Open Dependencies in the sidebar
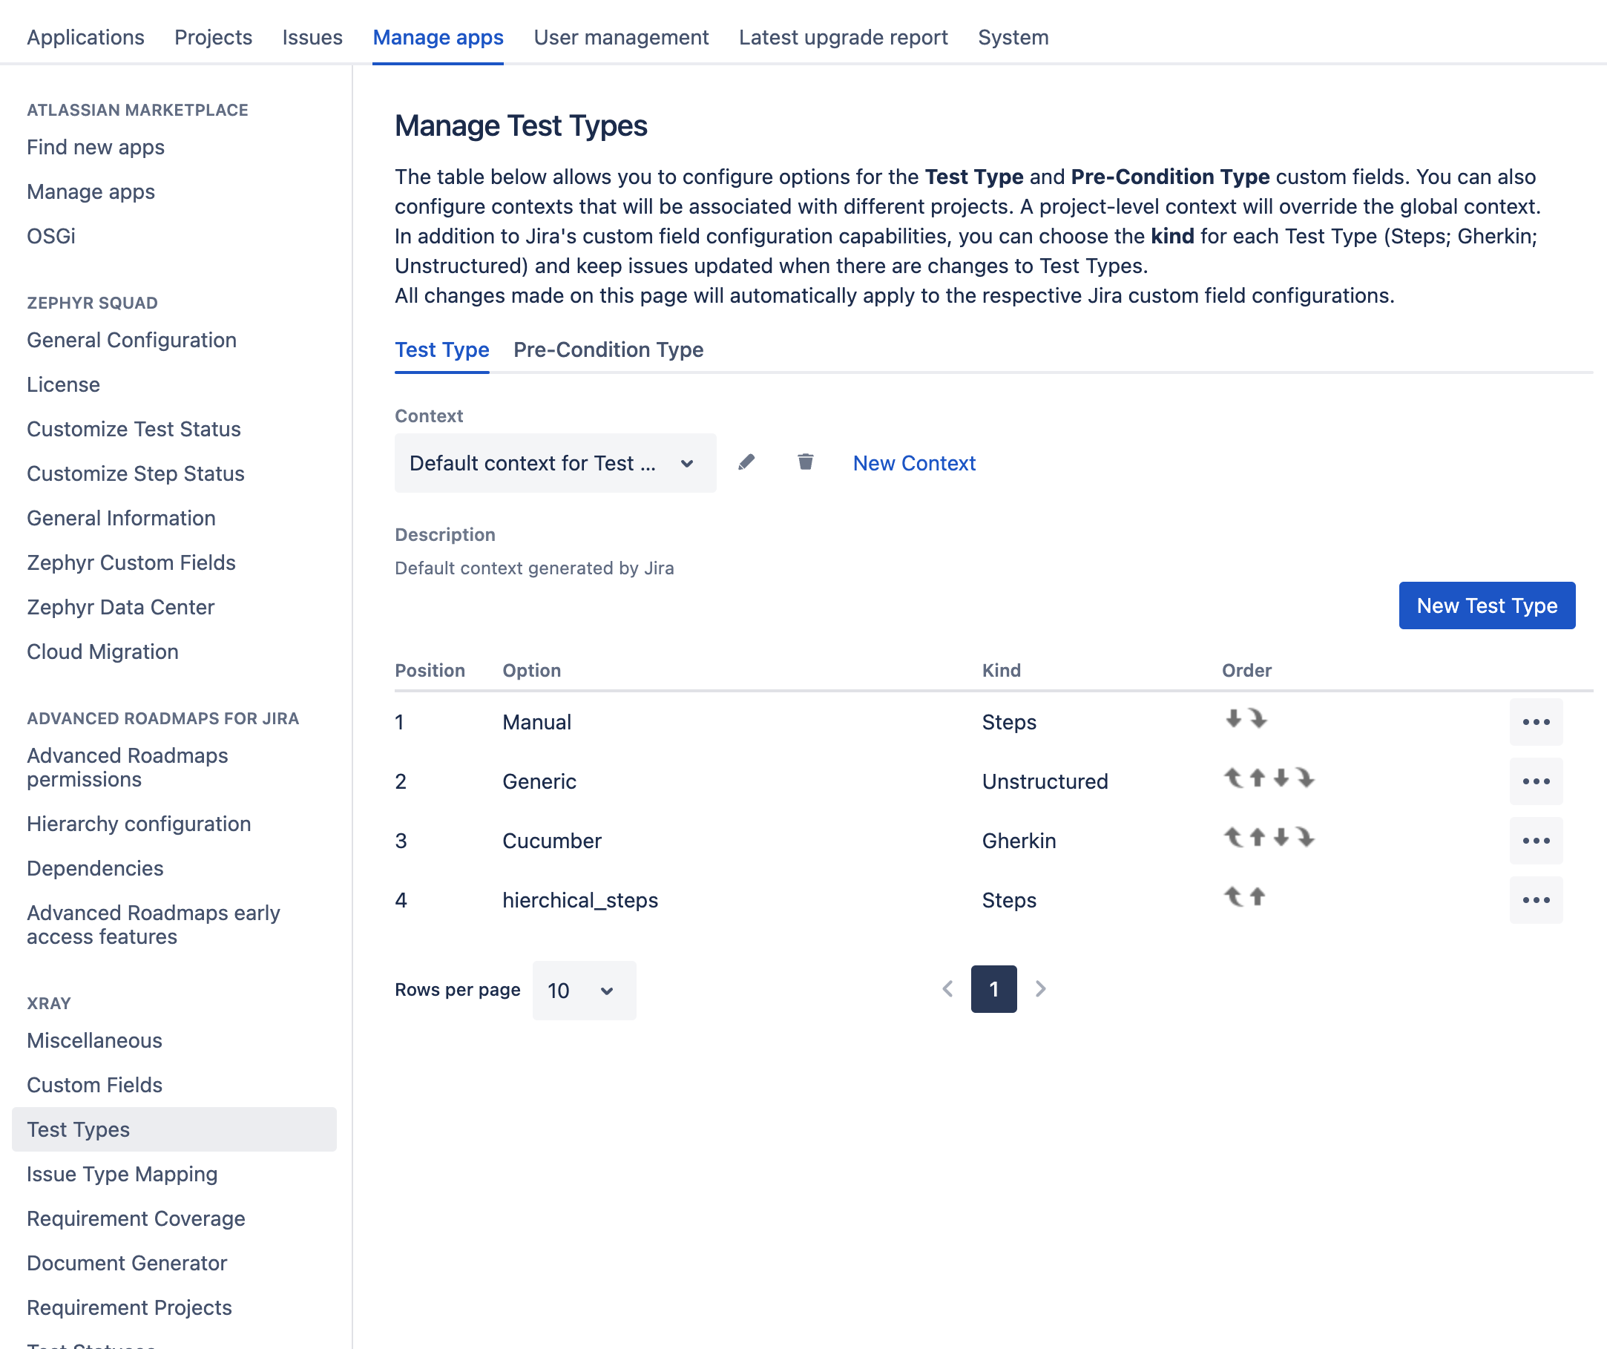 tap(95, 867)
